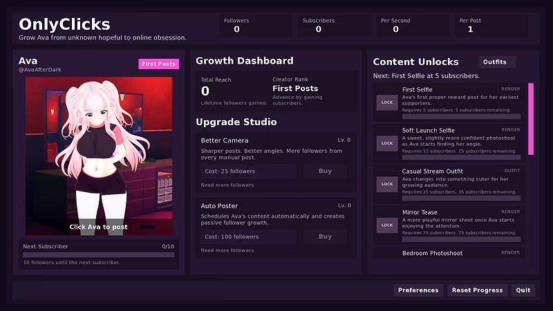Viewport: 553px width, 311px height.
Task: Open Preferences
Action: tap(418, 290)
